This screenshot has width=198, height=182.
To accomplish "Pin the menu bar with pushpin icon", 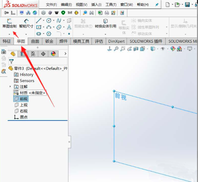I will (157, 5).
